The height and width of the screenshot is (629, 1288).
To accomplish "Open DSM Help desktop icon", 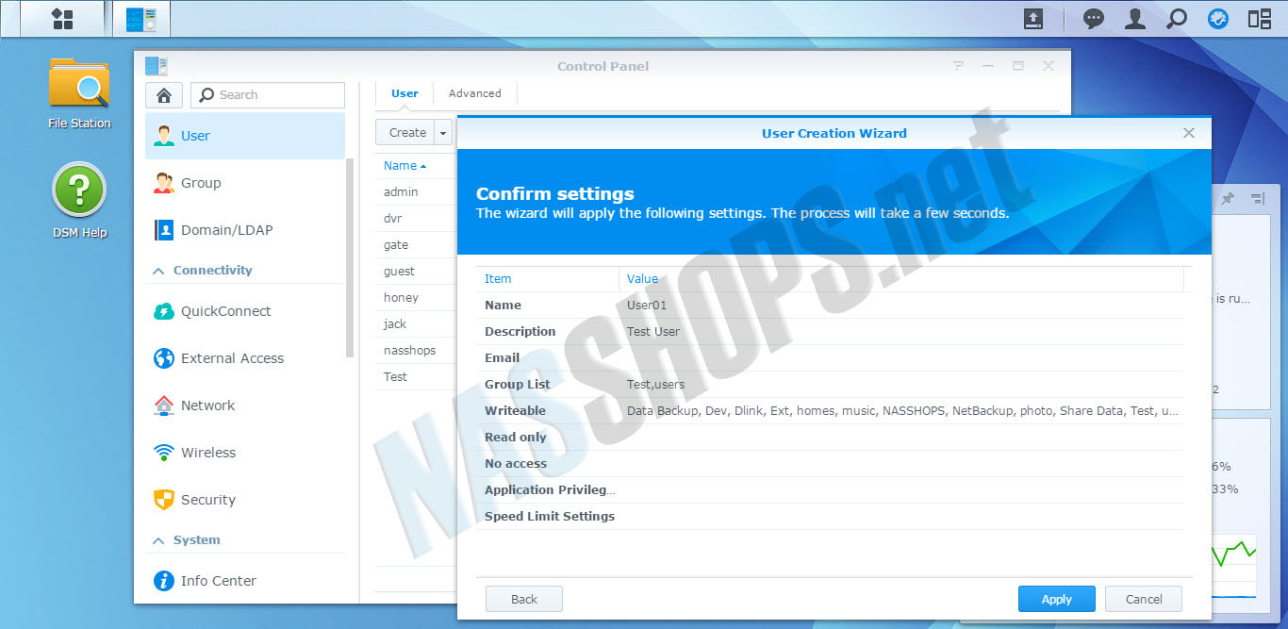I will pyautogui.click(x=79, y=201).
